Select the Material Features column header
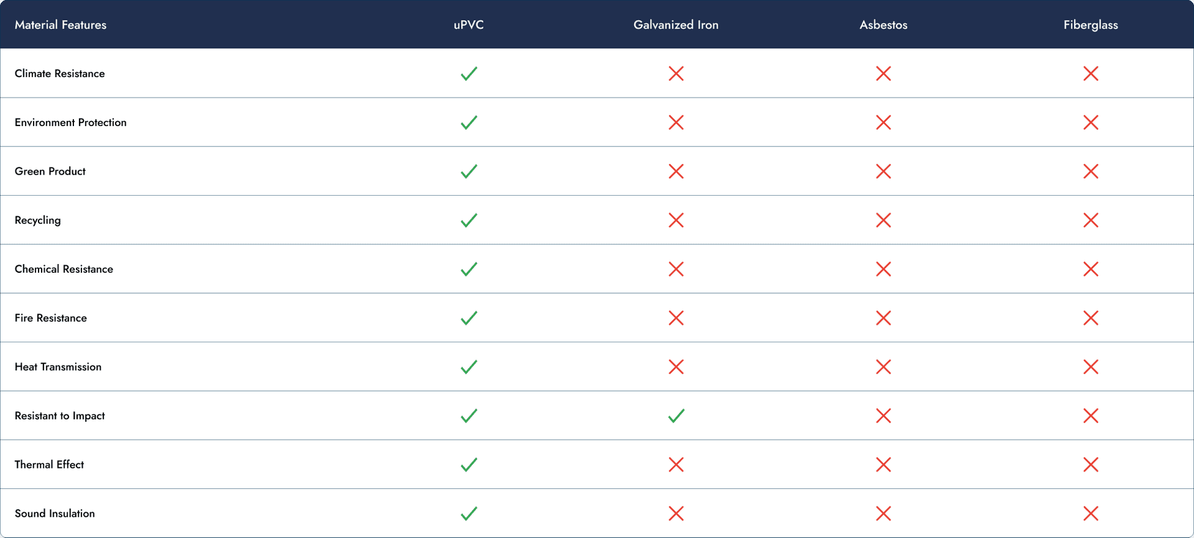 pyautogui.click(x=60, y=25)
